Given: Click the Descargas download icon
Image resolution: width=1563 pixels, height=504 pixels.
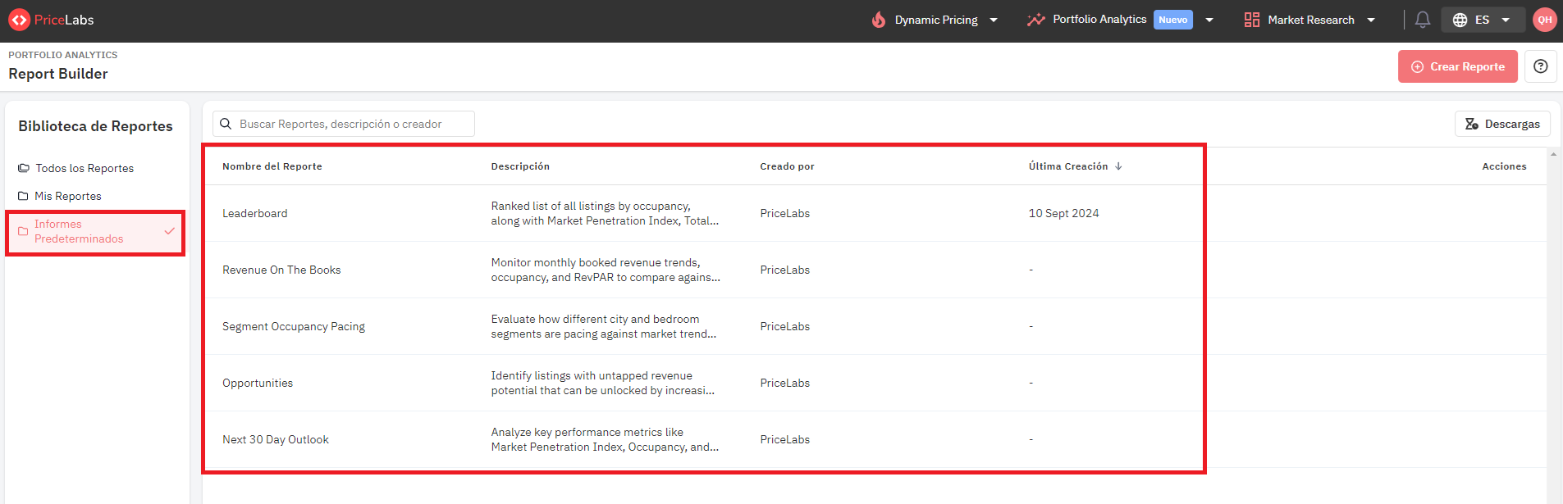Looking at the screenshot, I should pos(1472,124).
